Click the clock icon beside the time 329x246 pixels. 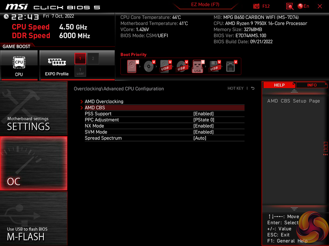coord(6,16)
